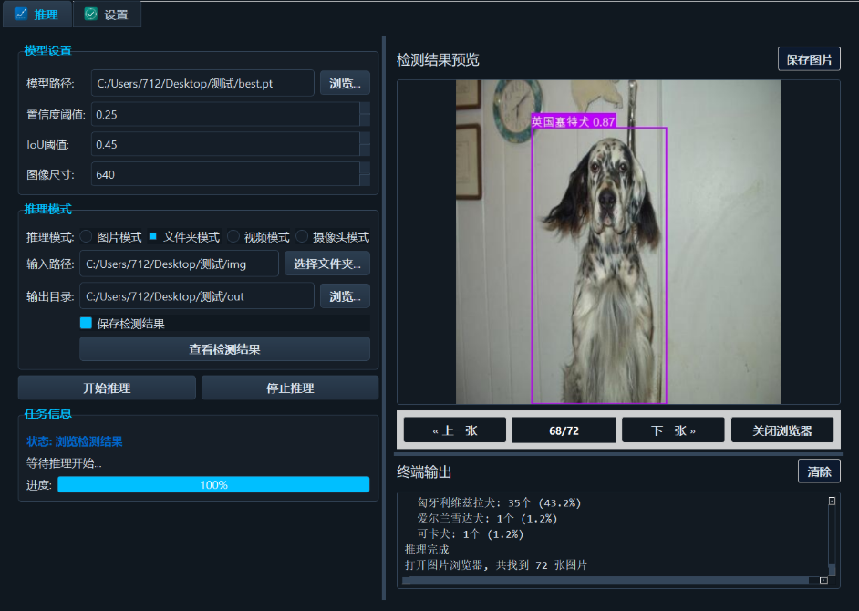Toggle the 保存检测结果 checkbox

[x=87, y=322]
